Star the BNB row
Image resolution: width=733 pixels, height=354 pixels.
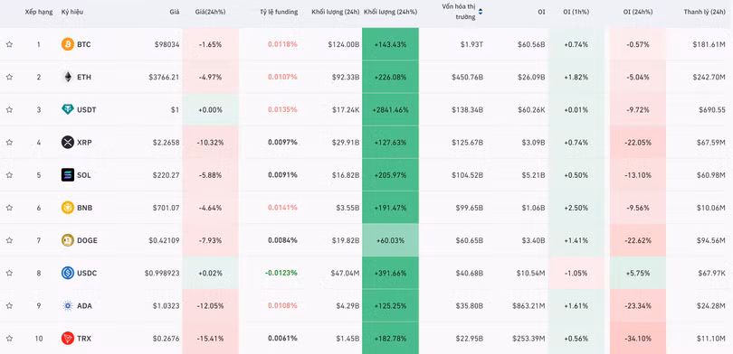pos(9,208)
